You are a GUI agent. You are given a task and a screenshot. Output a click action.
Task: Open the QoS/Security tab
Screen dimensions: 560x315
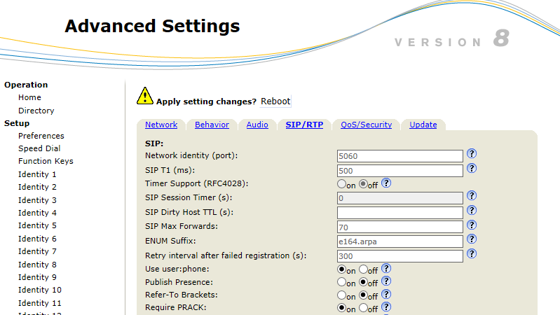click(x=366, y=125)
